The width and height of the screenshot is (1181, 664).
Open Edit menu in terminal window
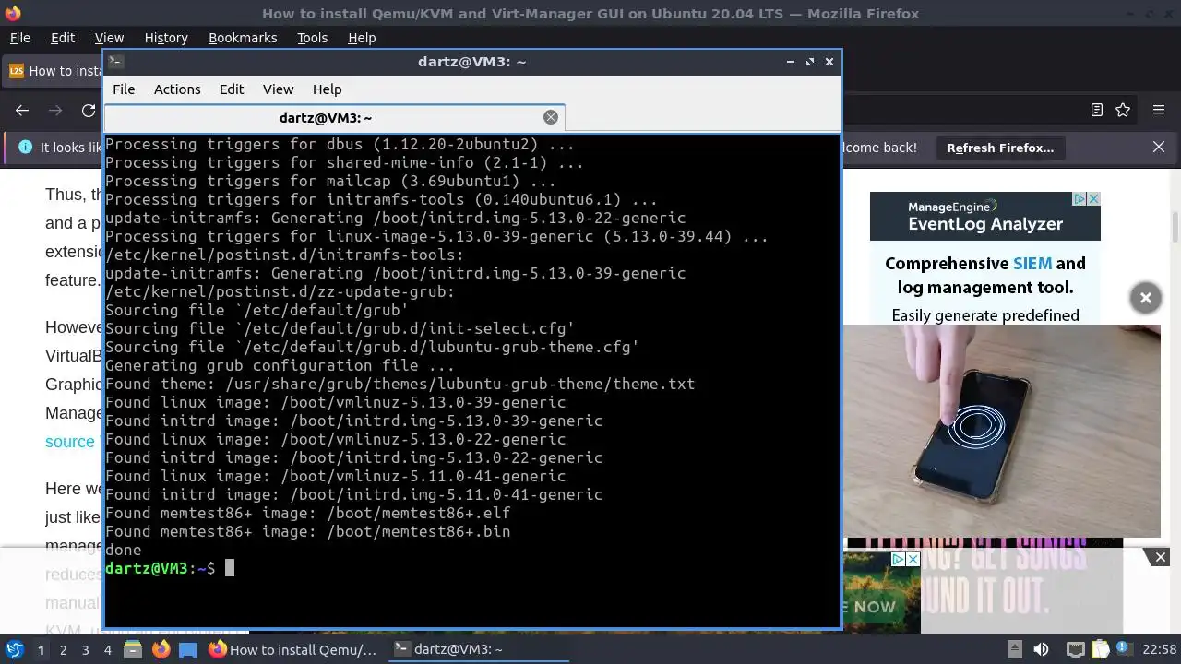pos(232,89)
